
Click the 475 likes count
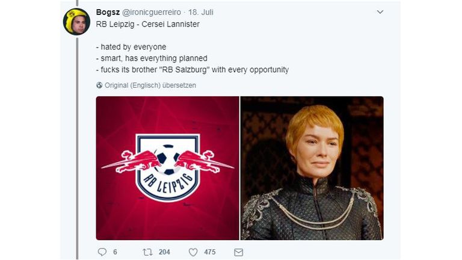tap(209, 252)
